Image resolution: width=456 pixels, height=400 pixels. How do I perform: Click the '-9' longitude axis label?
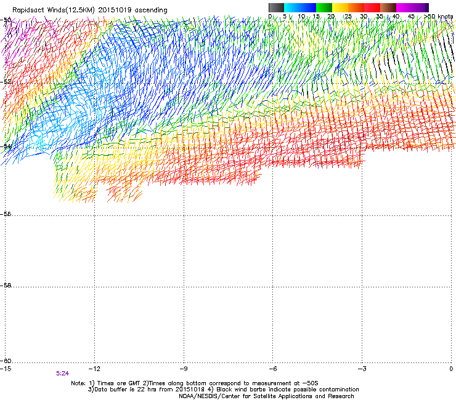point(184,369)
